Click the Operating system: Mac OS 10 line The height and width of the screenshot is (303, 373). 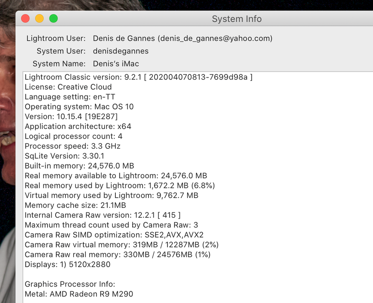pos(79,106)
